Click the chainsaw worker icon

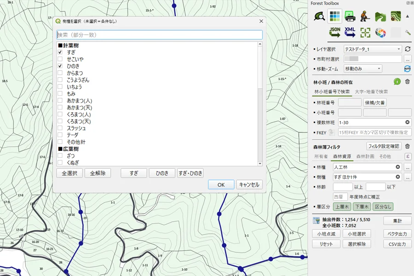point(365,17)
